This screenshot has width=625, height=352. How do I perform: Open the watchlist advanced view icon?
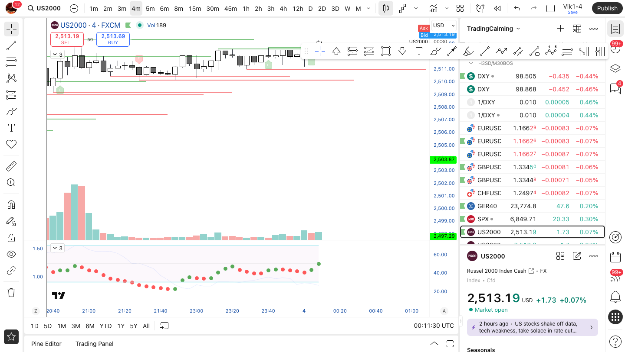(577, 29)
